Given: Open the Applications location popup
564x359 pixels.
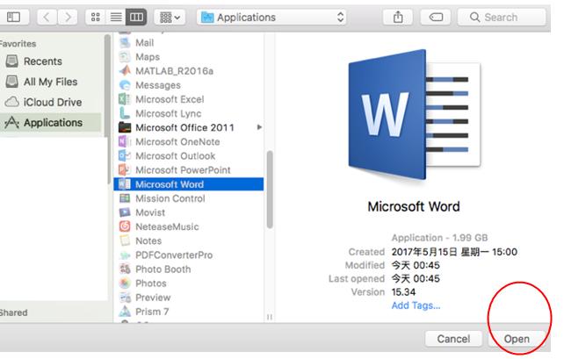Looking at the screenshot, I should (x=271, y=17).
